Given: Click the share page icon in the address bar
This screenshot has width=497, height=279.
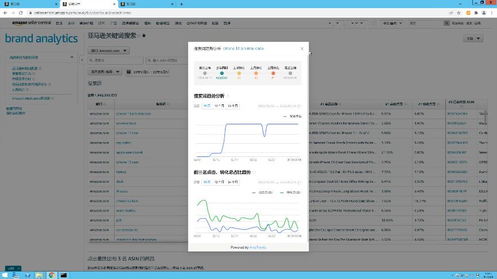Looking at the screenshot, I should pyautogui.click(x=451, y=13).
